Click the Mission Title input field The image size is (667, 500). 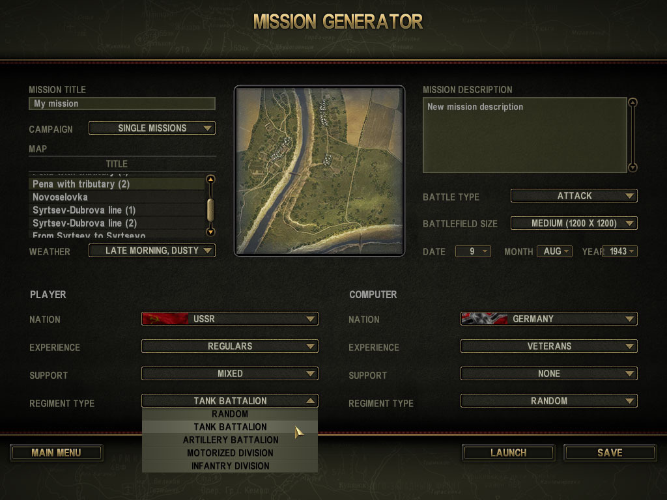pos(122,104)
